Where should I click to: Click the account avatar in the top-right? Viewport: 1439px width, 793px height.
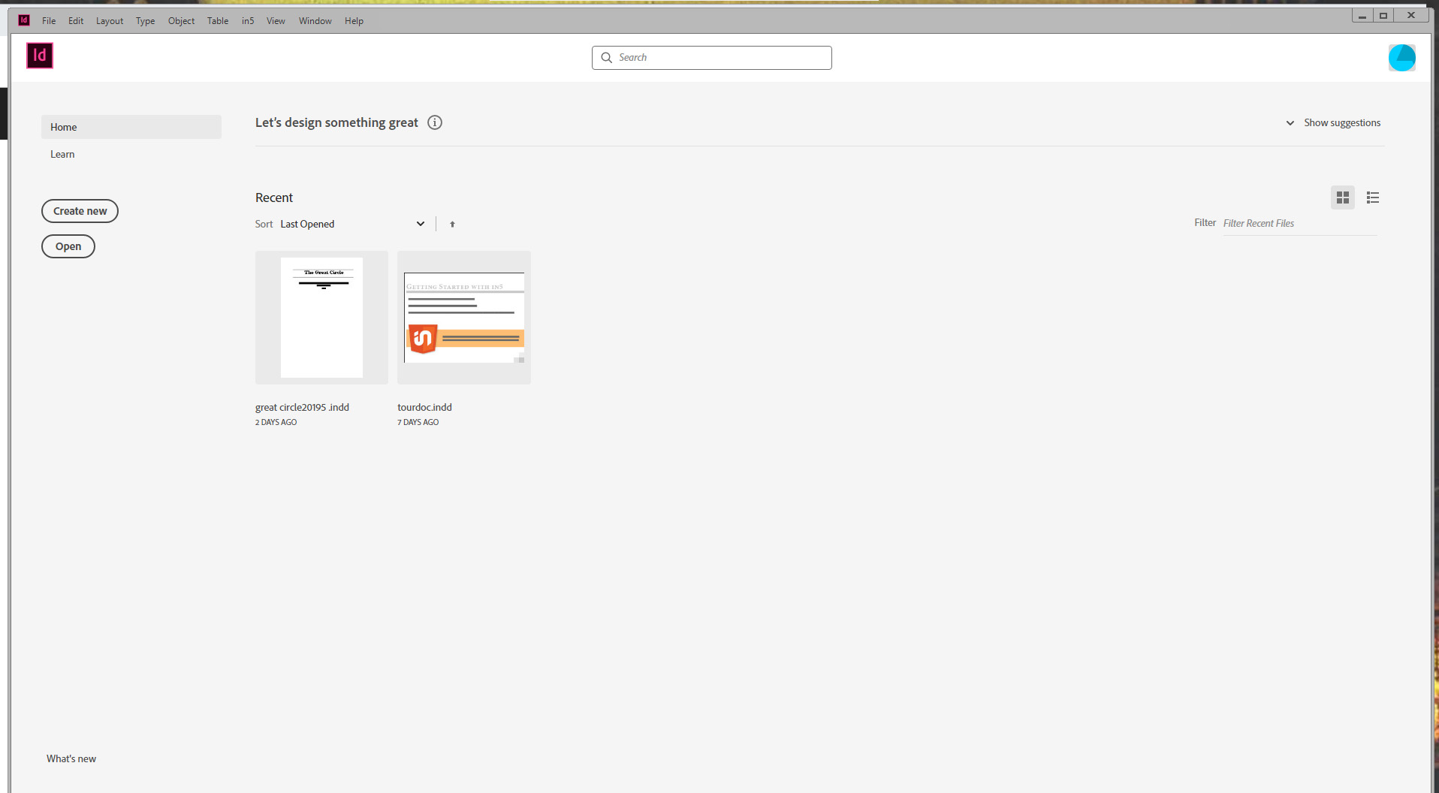click(x=1403, y=57)
